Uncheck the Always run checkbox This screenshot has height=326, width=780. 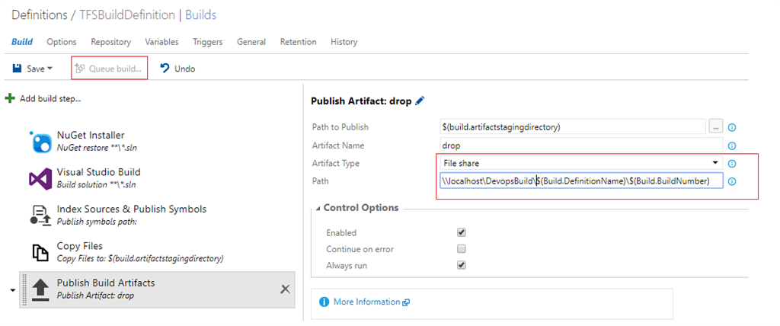tap(461, 265)
